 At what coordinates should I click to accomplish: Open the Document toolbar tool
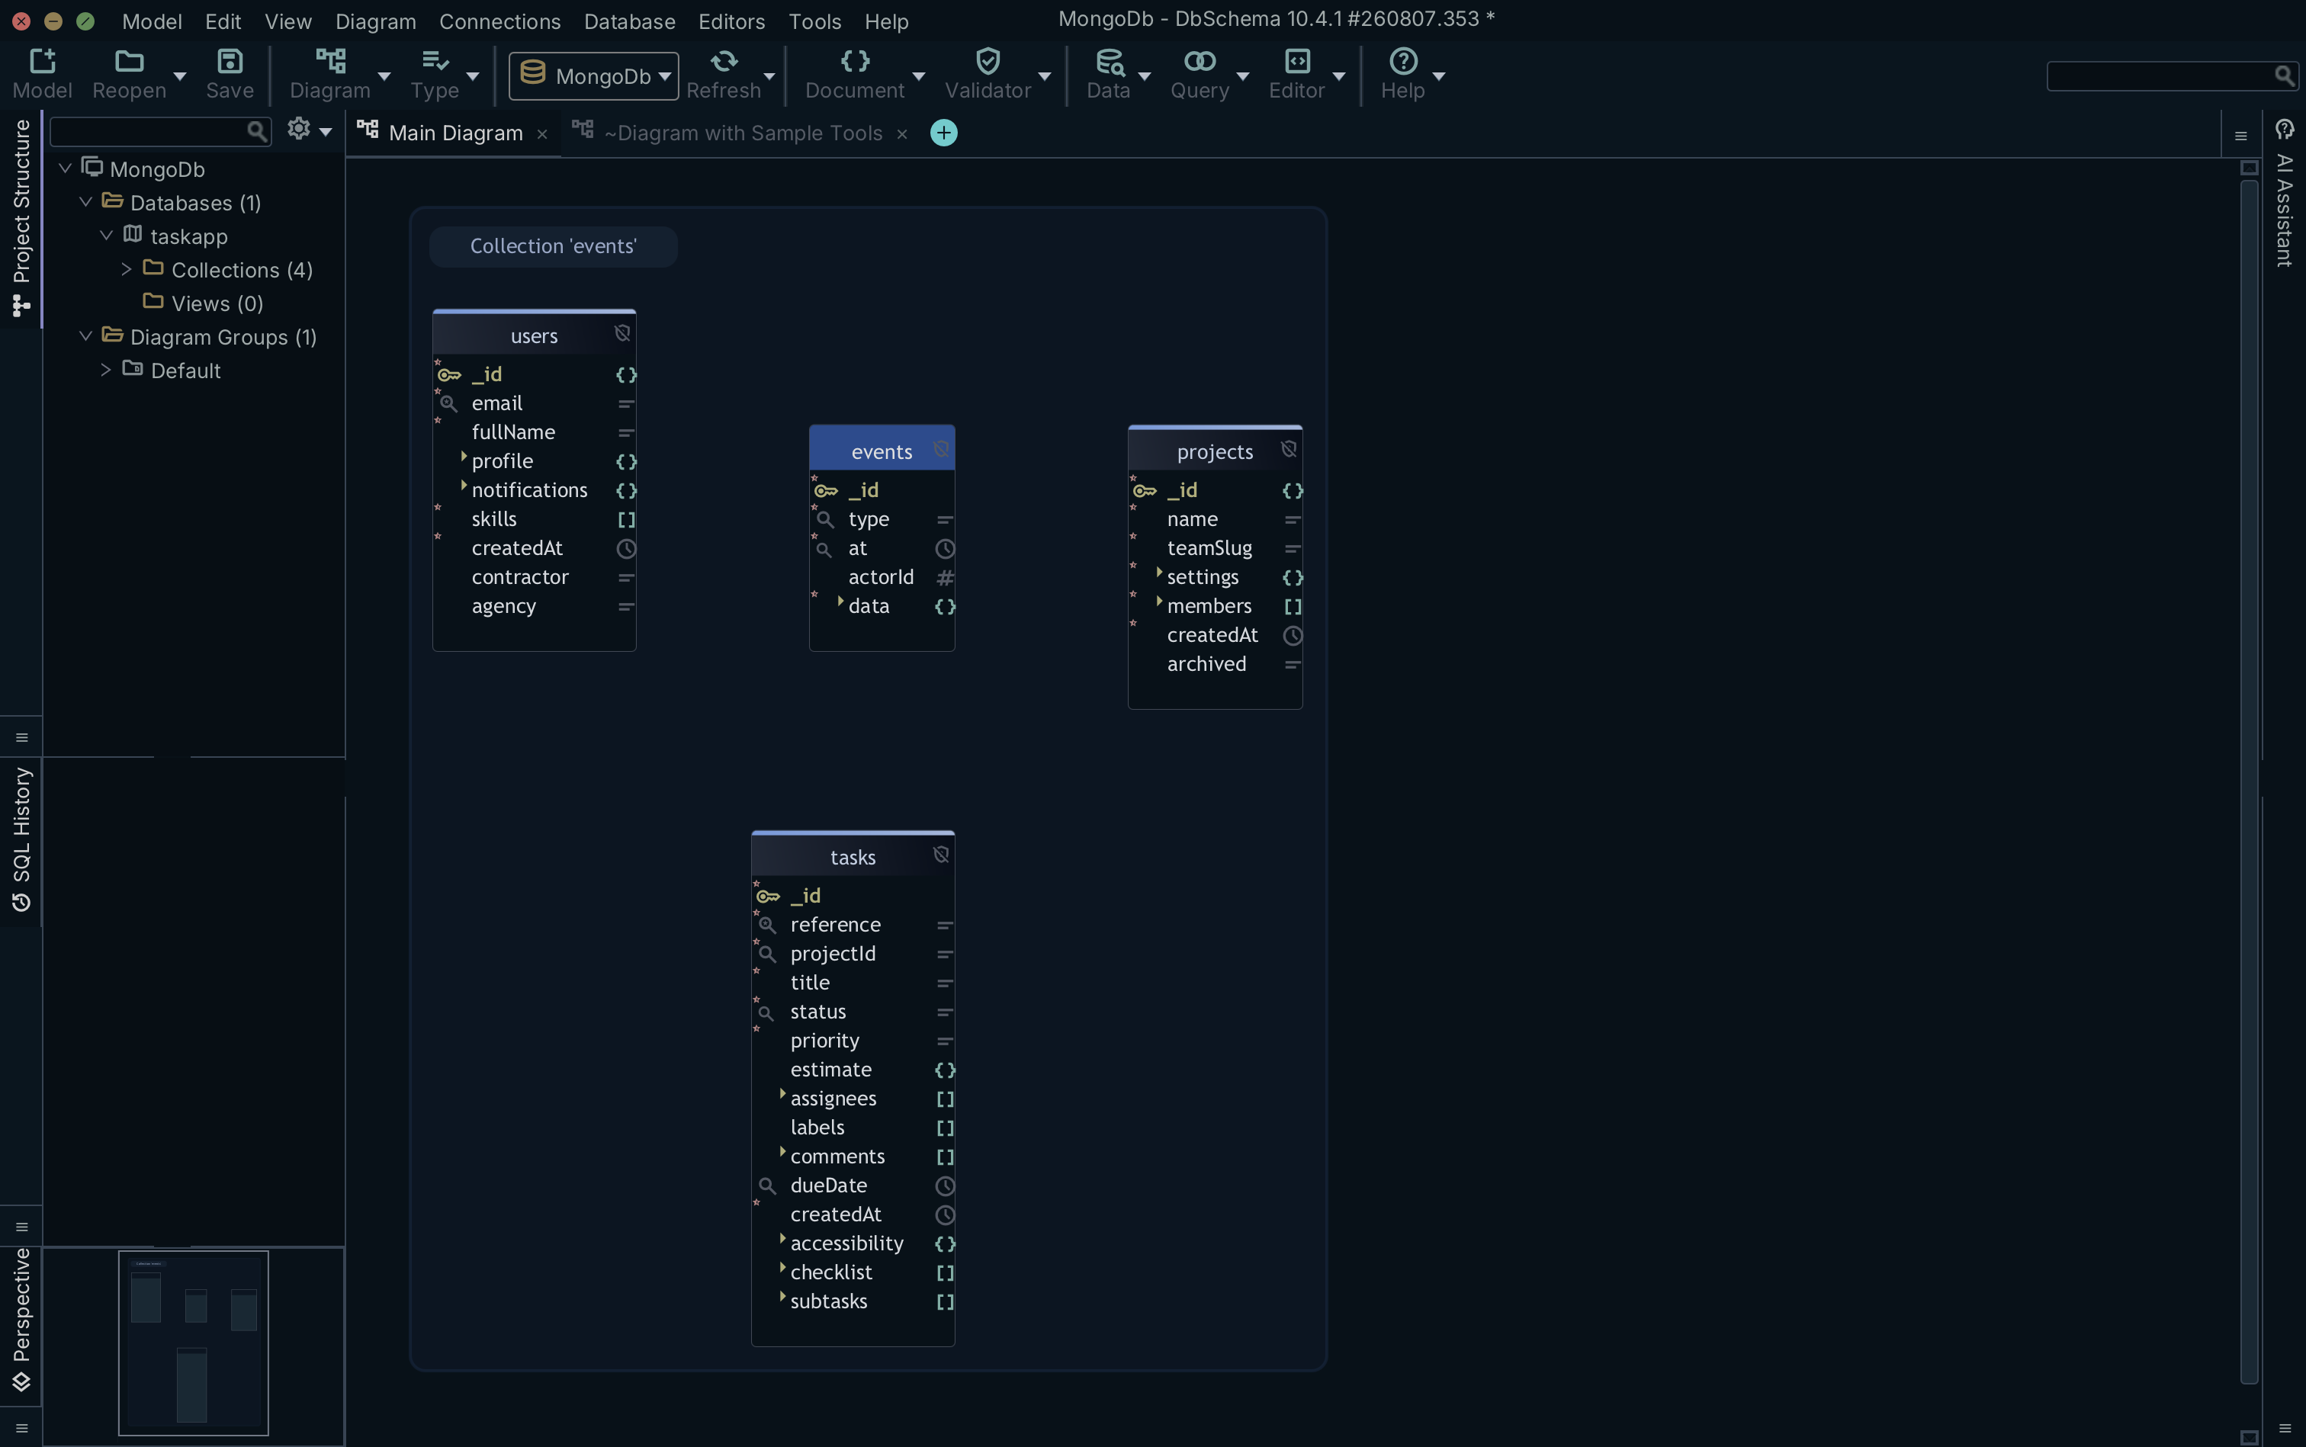pyautogui.click(x=855, y=61)
